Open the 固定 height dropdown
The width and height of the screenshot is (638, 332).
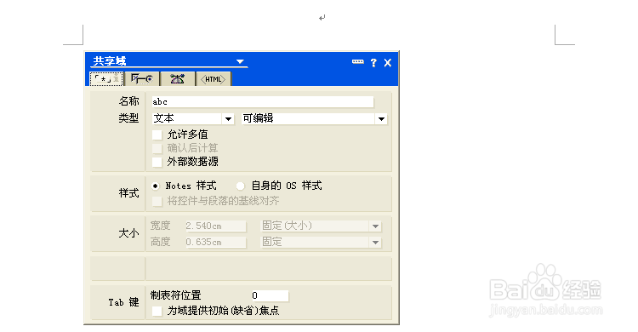(375, 243)
